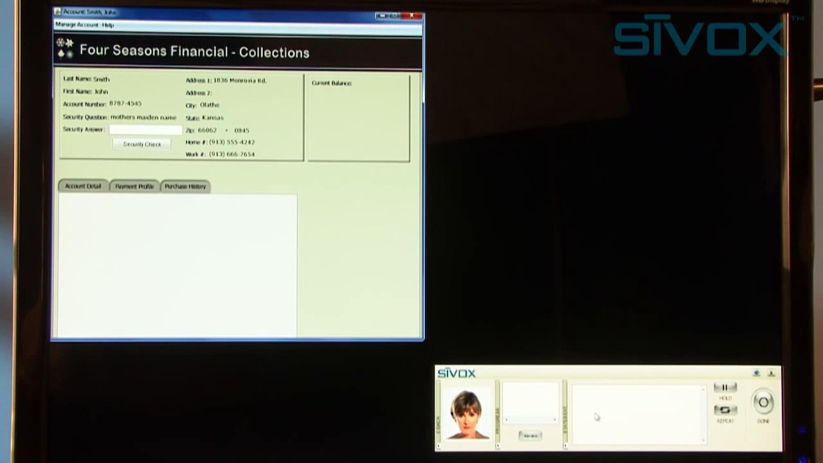
Task: Click the state value 'Kansas'
Action: [213, 118]
